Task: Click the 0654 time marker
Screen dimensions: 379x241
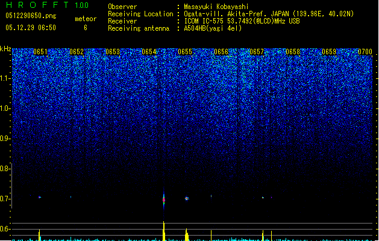Action: (149, 52)
